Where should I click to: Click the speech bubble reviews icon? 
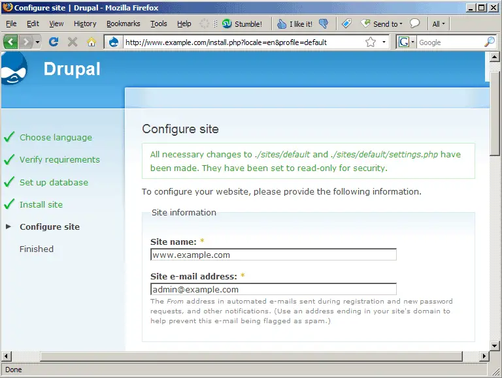click(414, 23)
